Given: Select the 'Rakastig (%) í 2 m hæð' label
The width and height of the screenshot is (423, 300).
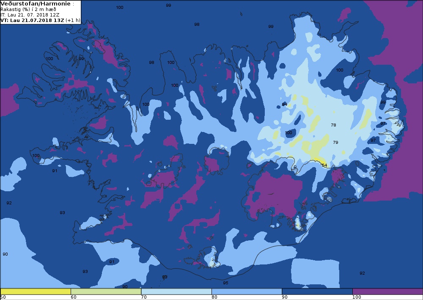Looking at the screenshot, I should click(x=28, y=9).
